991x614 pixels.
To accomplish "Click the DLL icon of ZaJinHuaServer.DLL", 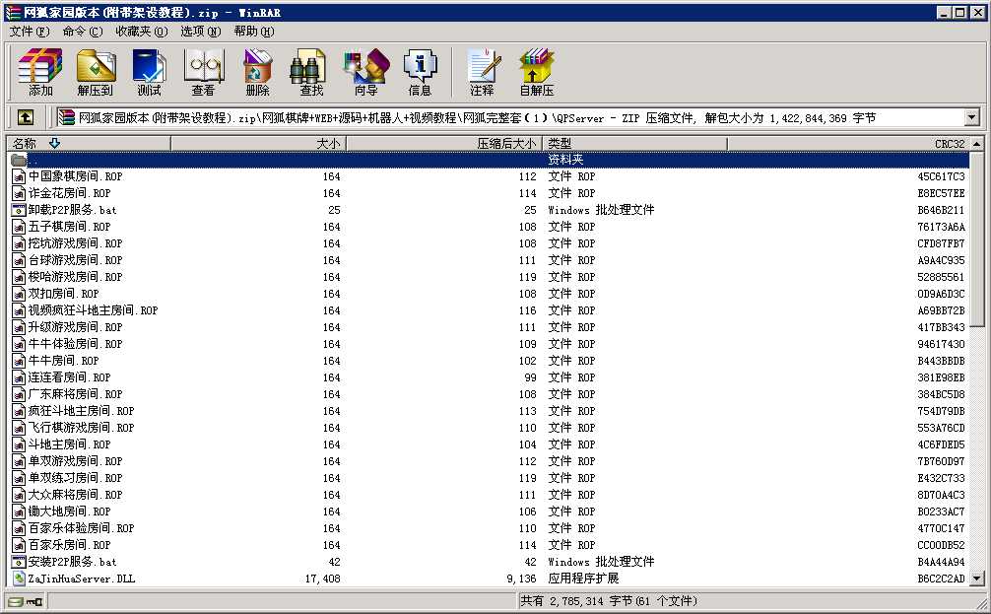I will coord(19,579).
